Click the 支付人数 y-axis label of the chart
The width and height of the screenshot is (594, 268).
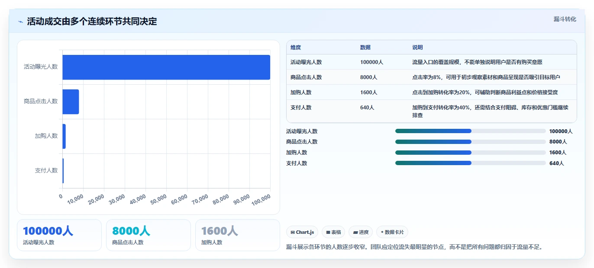[x=46, y=171]
